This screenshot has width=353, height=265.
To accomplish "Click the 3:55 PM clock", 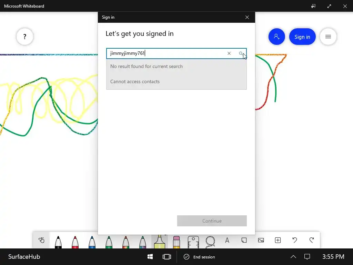I will click(333, 257).
